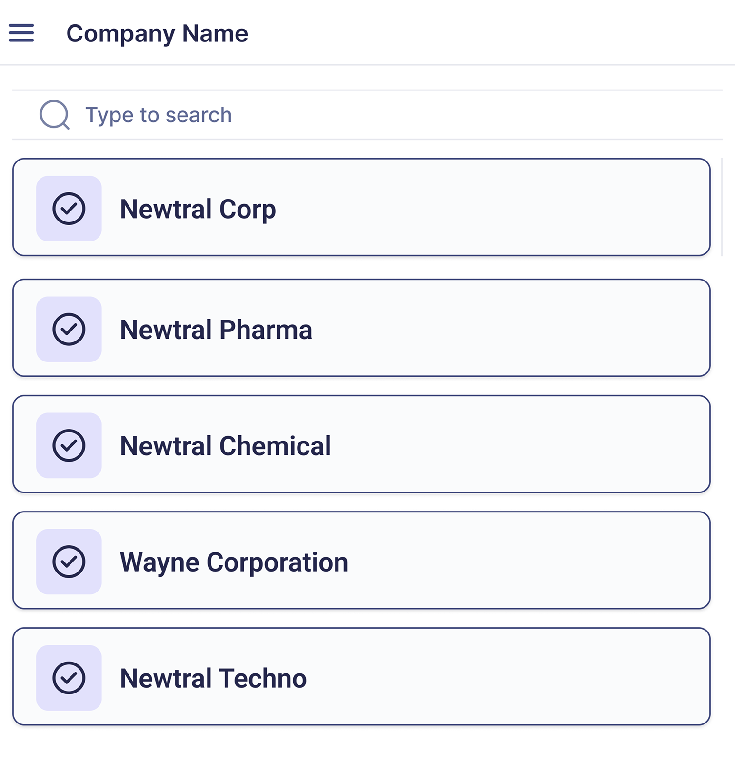Screen dimensions: 735x763
Task: Click the 'Newtral Corp' name text
Action: (x=198, y=209)
